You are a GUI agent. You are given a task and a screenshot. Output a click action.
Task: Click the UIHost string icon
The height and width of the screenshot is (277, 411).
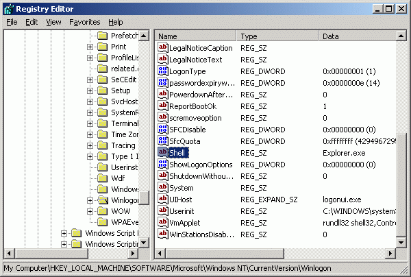[163, 199]
